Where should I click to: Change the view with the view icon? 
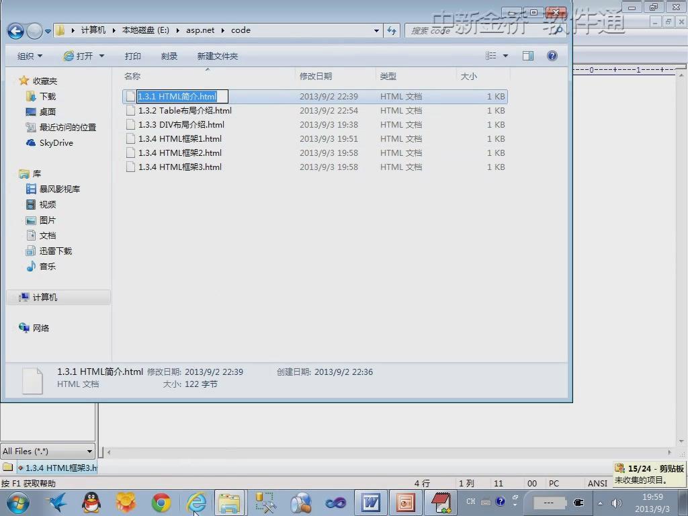491,56
